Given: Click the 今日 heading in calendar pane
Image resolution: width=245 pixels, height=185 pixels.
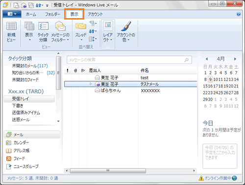Looking at the screenshot, I should [208, 123].
